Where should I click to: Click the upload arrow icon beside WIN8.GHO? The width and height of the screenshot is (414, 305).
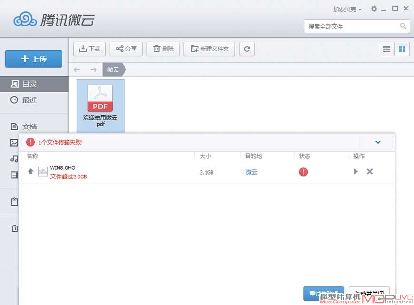[31, 171]
